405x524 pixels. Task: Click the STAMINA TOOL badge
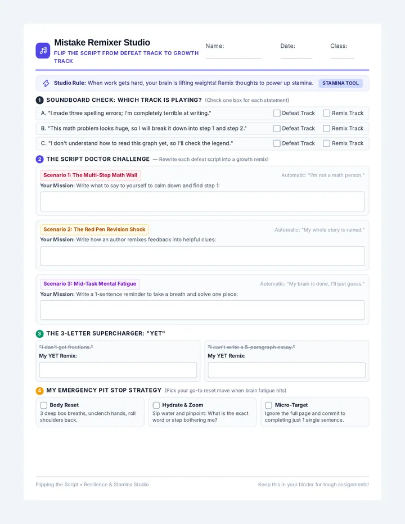(x=340, y=83)
